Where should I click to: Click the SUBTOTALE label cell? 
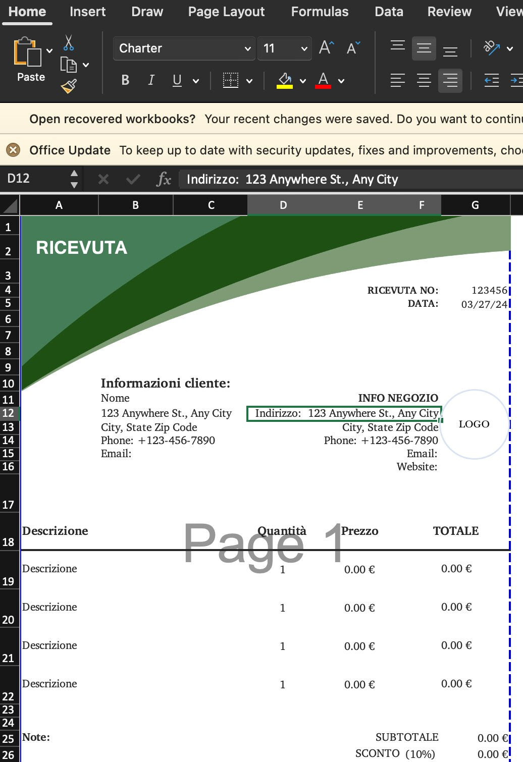pyautogui.click(x=407, y=737)
